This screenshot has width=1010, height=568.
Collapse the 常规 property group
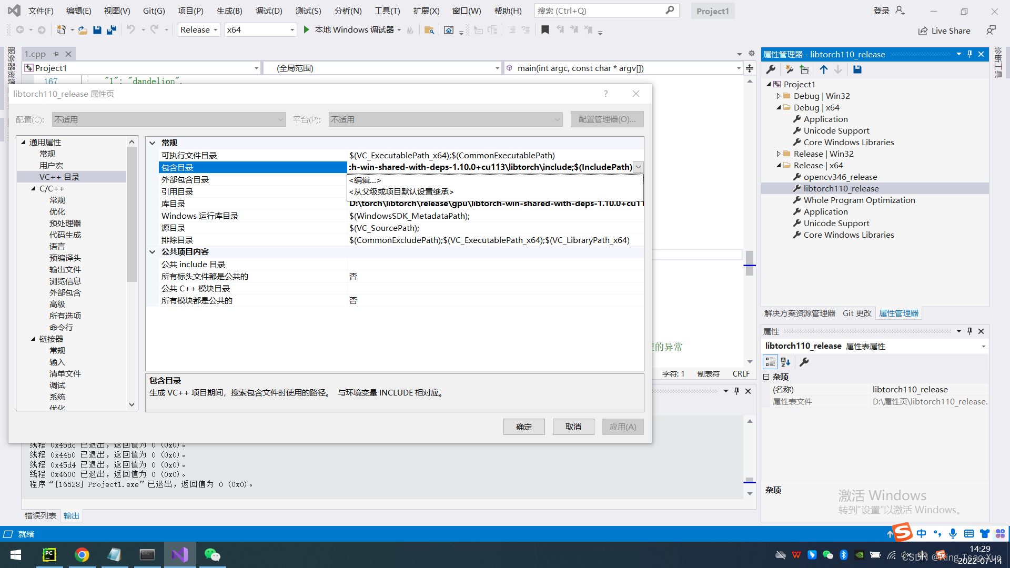(x=152, y=143)
